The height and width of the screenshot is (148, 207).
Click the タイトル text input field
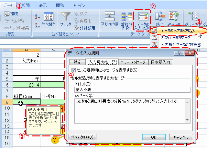pos(132,90)
